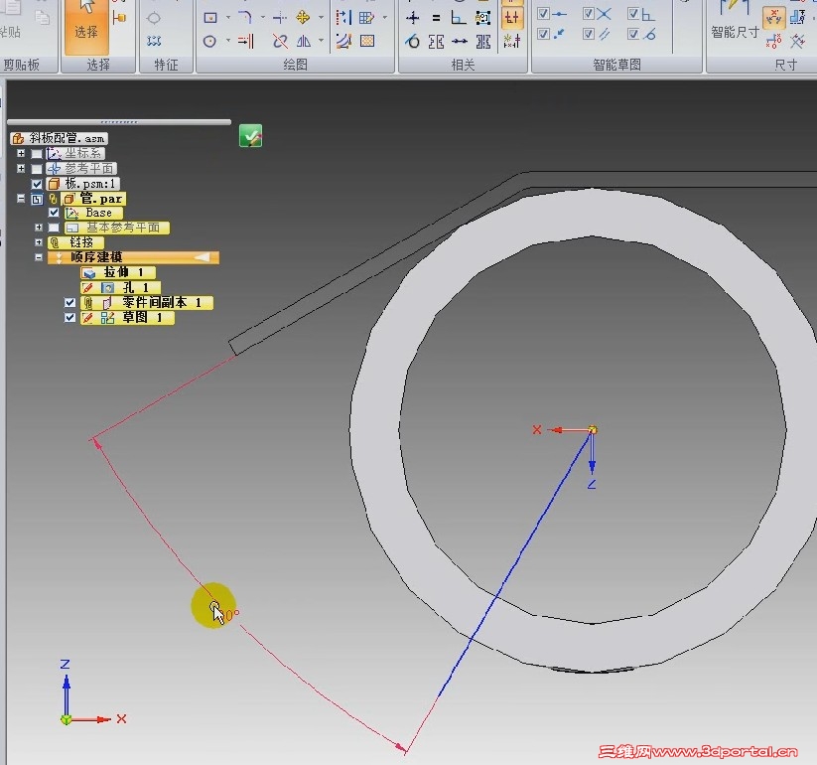Expand the 坐标系 tree node
The image size is (817, 765).
click(x=21, y=153)
